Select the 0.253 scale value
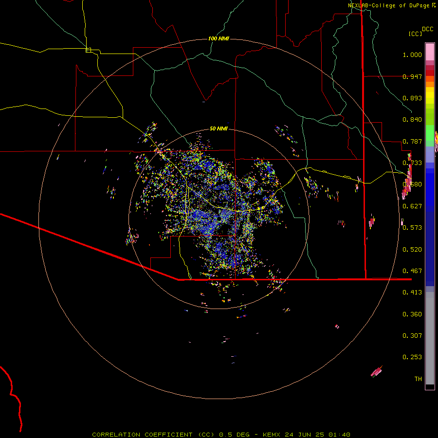 (x=412, y=357)
